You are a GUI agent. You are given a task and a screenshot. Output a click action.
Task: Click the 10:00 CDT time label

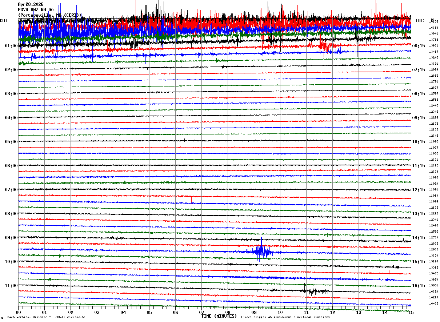(11, 262)
